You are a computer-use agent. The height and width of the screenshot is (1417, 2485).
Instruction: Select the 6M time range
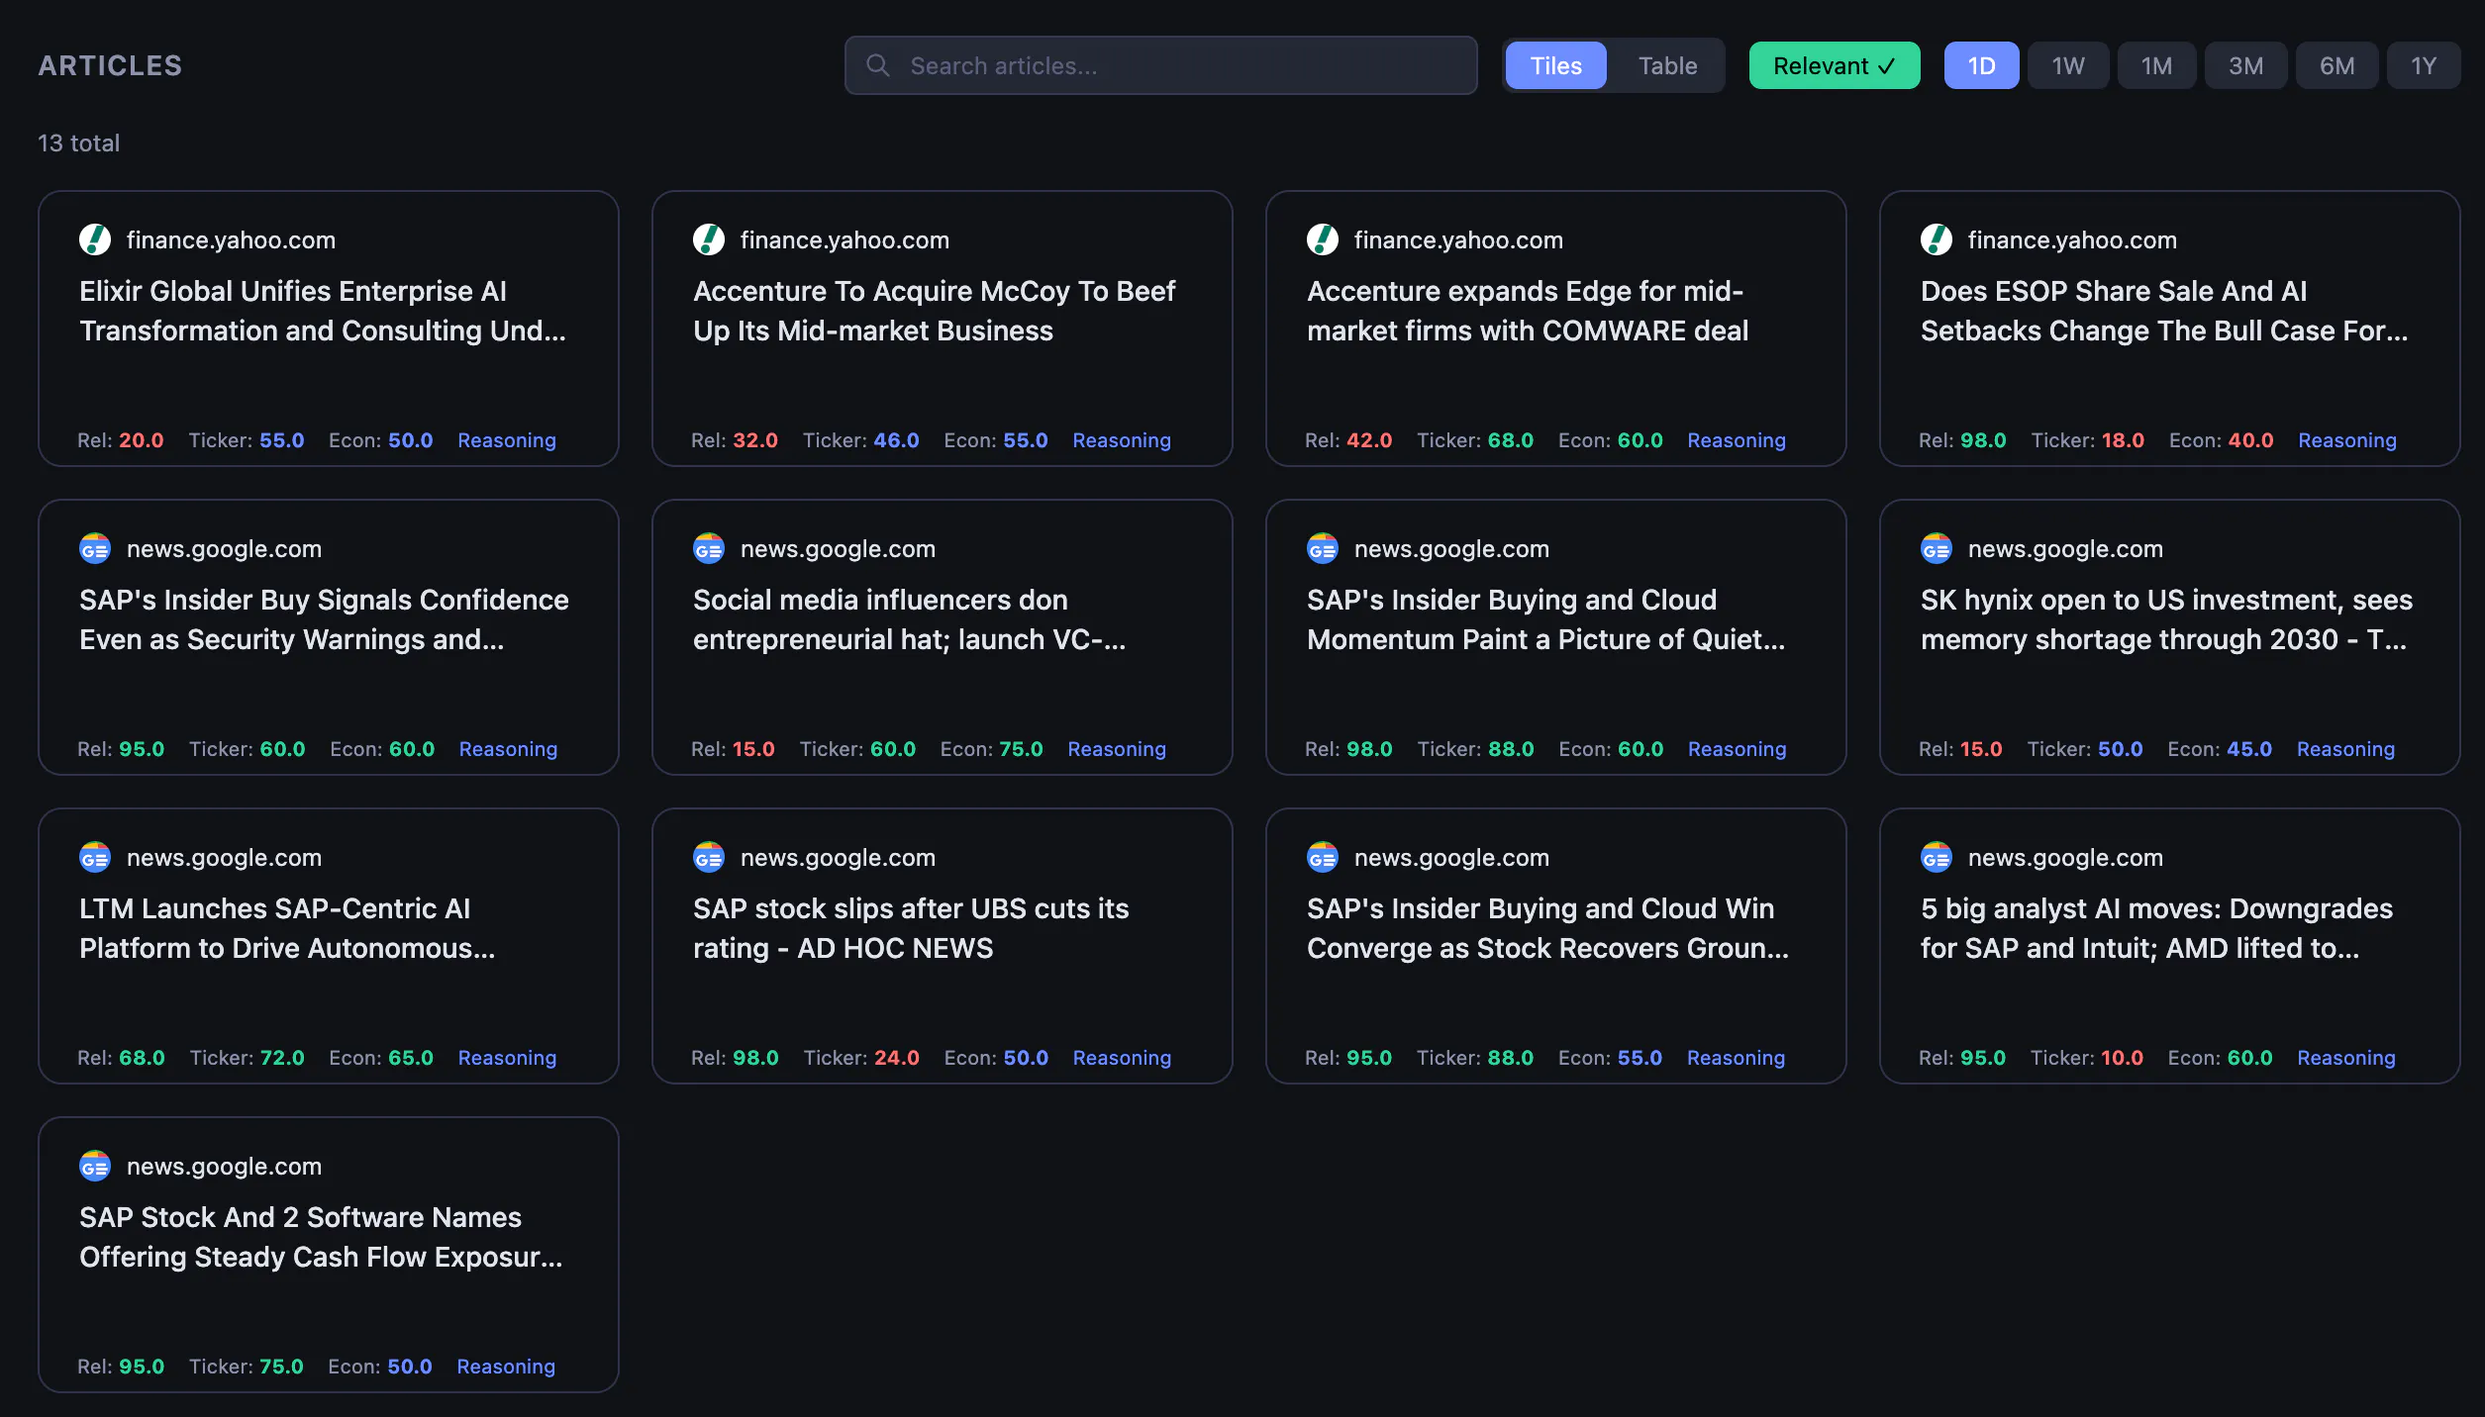coord(2336,65)
